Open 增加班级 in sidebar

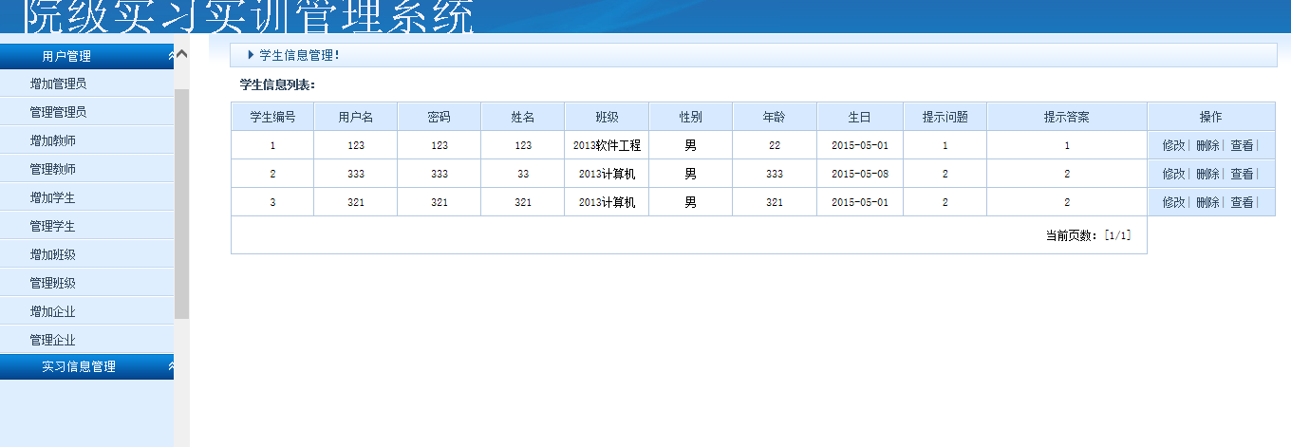52,254
